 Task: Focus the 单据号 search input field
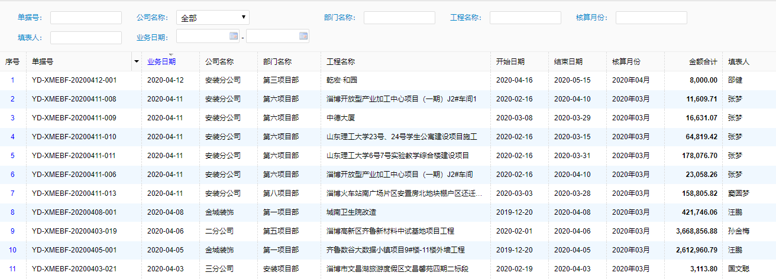[x=86, y=18]
